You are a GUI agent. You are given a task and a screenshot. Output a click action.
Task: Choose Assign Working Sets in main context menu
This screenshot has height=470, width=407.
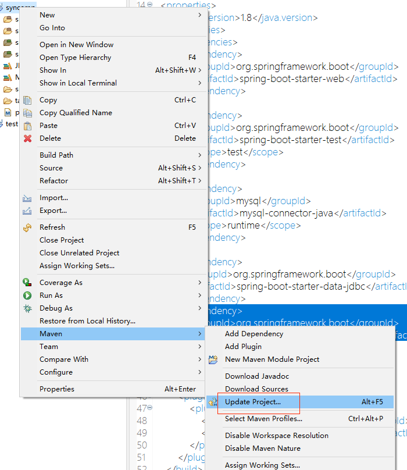(x=113, y=266)
